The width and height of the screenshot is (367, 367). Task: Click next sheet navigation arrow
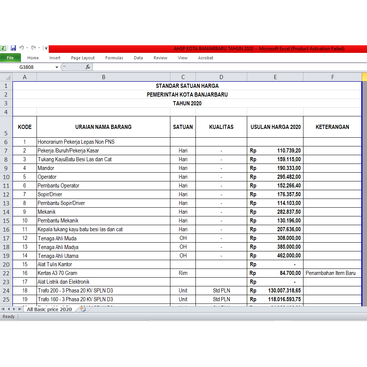point(14,309)
